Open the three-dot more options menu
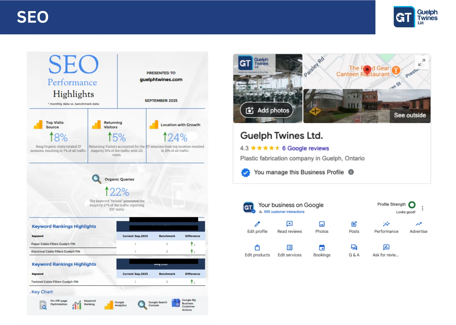Screen dimensions: 456x325 (422, 208)
